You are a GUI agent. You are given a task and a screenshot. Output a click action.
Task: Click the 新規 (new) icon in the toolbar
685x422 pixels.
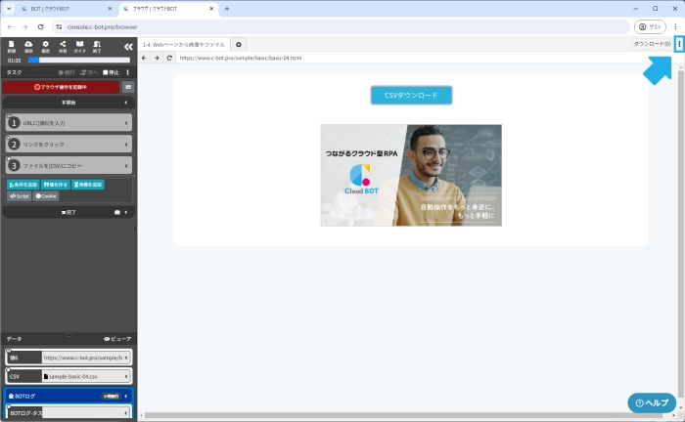[11, 46]
